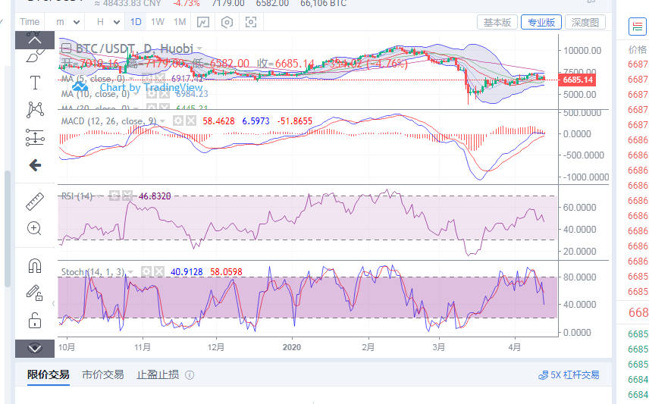The image size is (649, 404).
Task: Click the fullscreen screenshot icon
Action: [251, 22]
